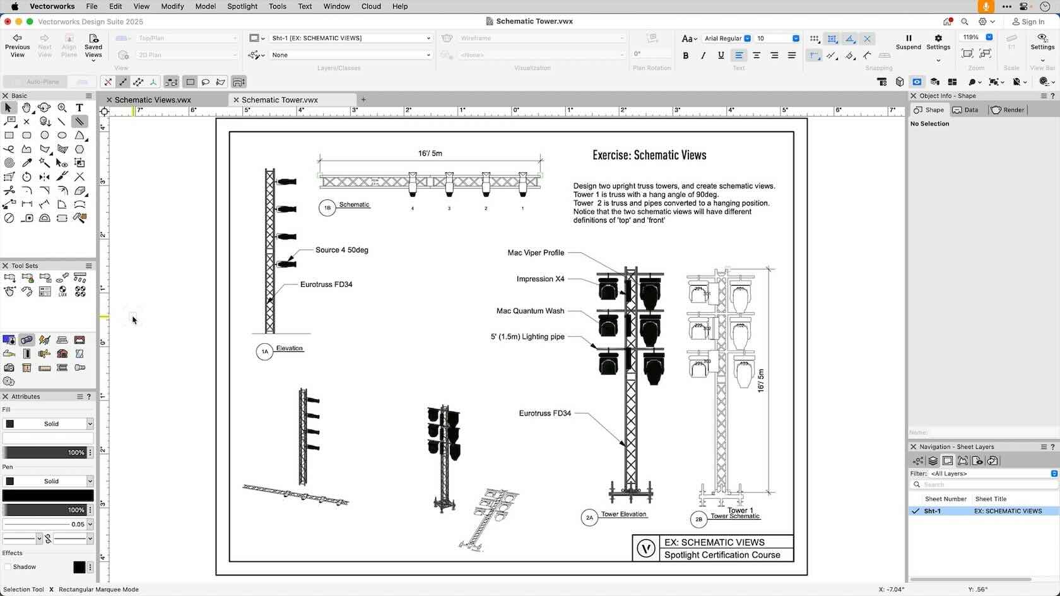This screenshot has height=596, width=1060.
Task: Toggle bold text formatting
Action: click(685, 56)
